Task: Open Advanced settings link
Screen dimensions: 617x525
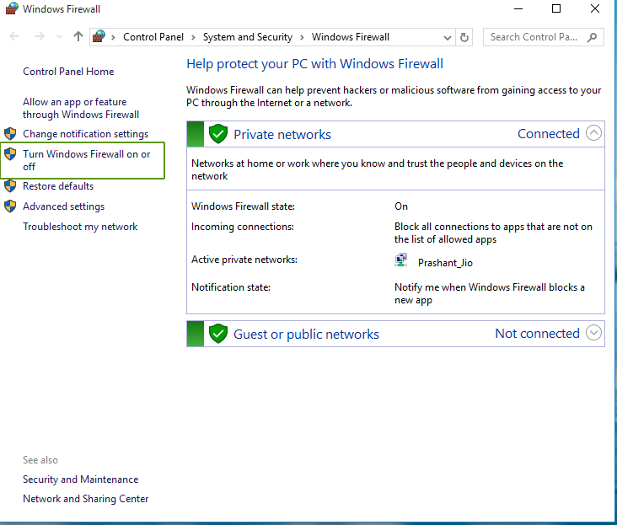Action: click(63, 206)
